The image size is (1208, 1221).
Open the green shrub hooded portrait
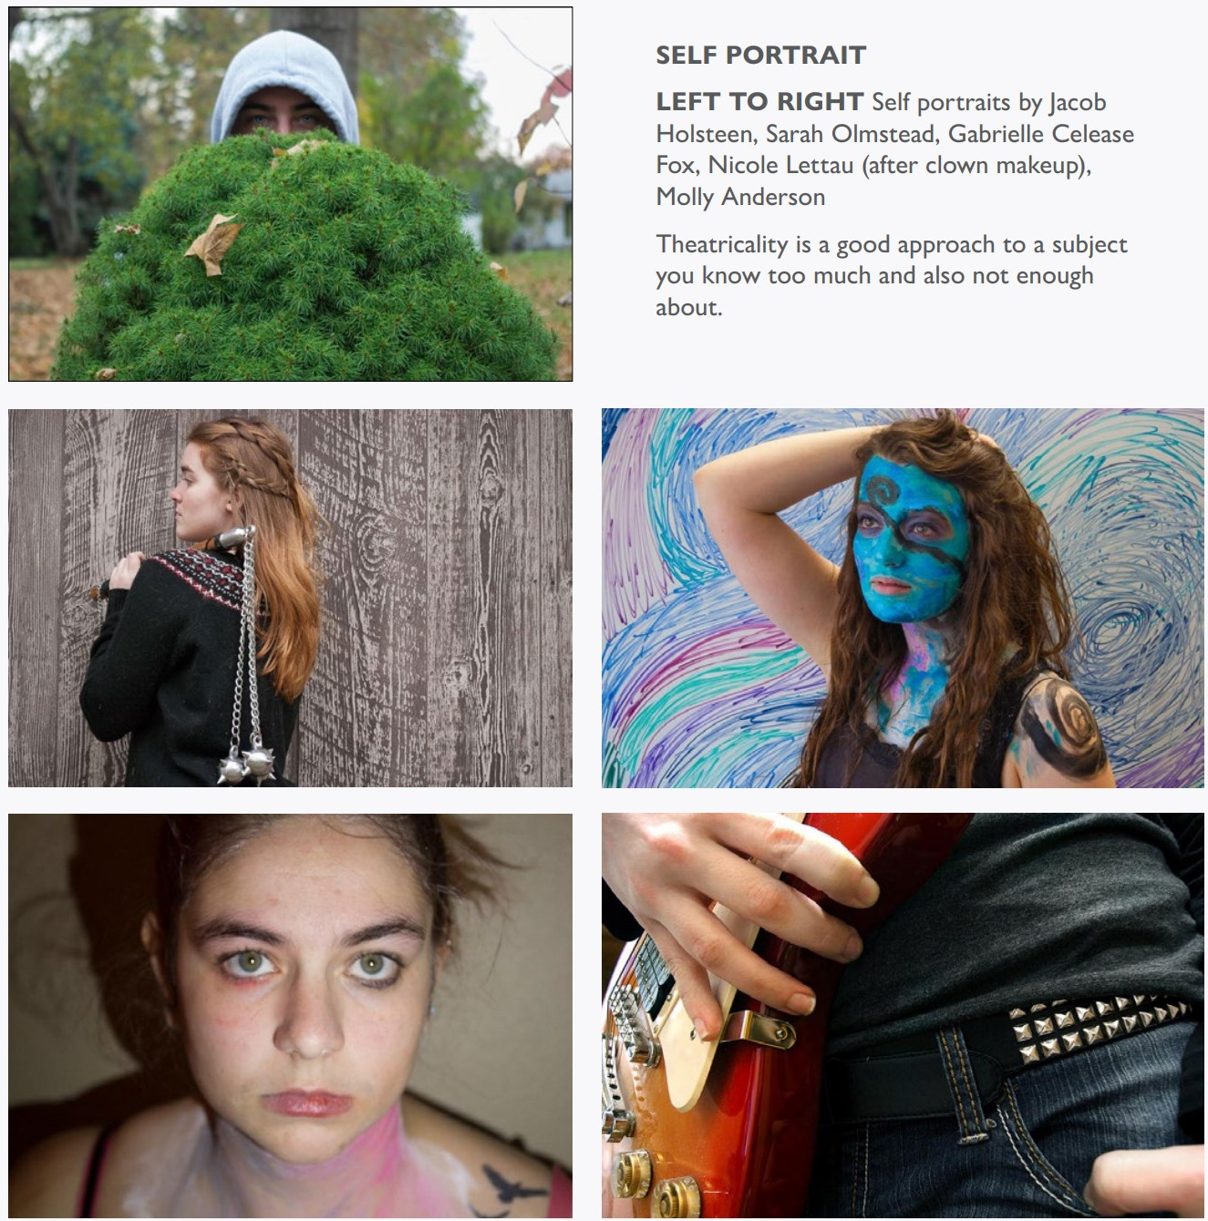290,194
